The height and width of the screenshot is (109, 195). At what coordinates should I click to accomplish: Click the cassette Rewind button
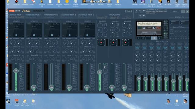[x=139, y=38]
